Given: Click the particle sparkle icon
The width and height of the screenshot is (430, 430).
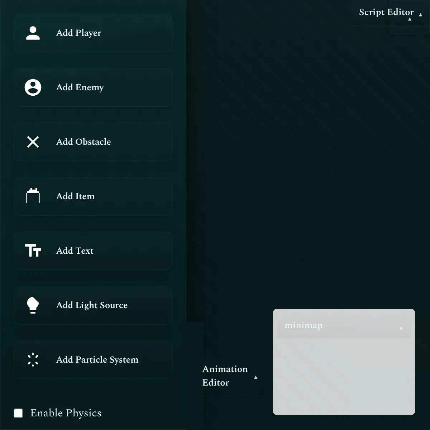Looking at the screenshot, I should (33, 359).
